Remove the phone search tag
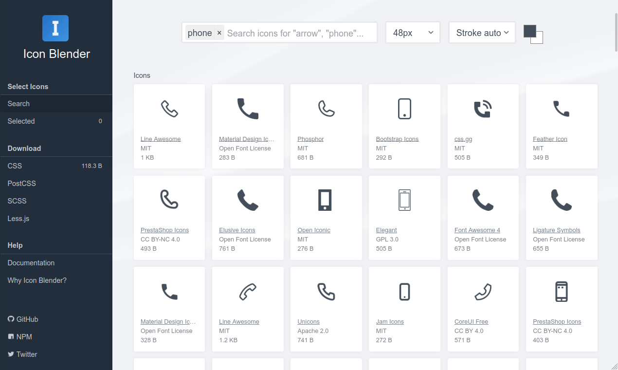This screenshot has height=370, width=618. point(219,33)
